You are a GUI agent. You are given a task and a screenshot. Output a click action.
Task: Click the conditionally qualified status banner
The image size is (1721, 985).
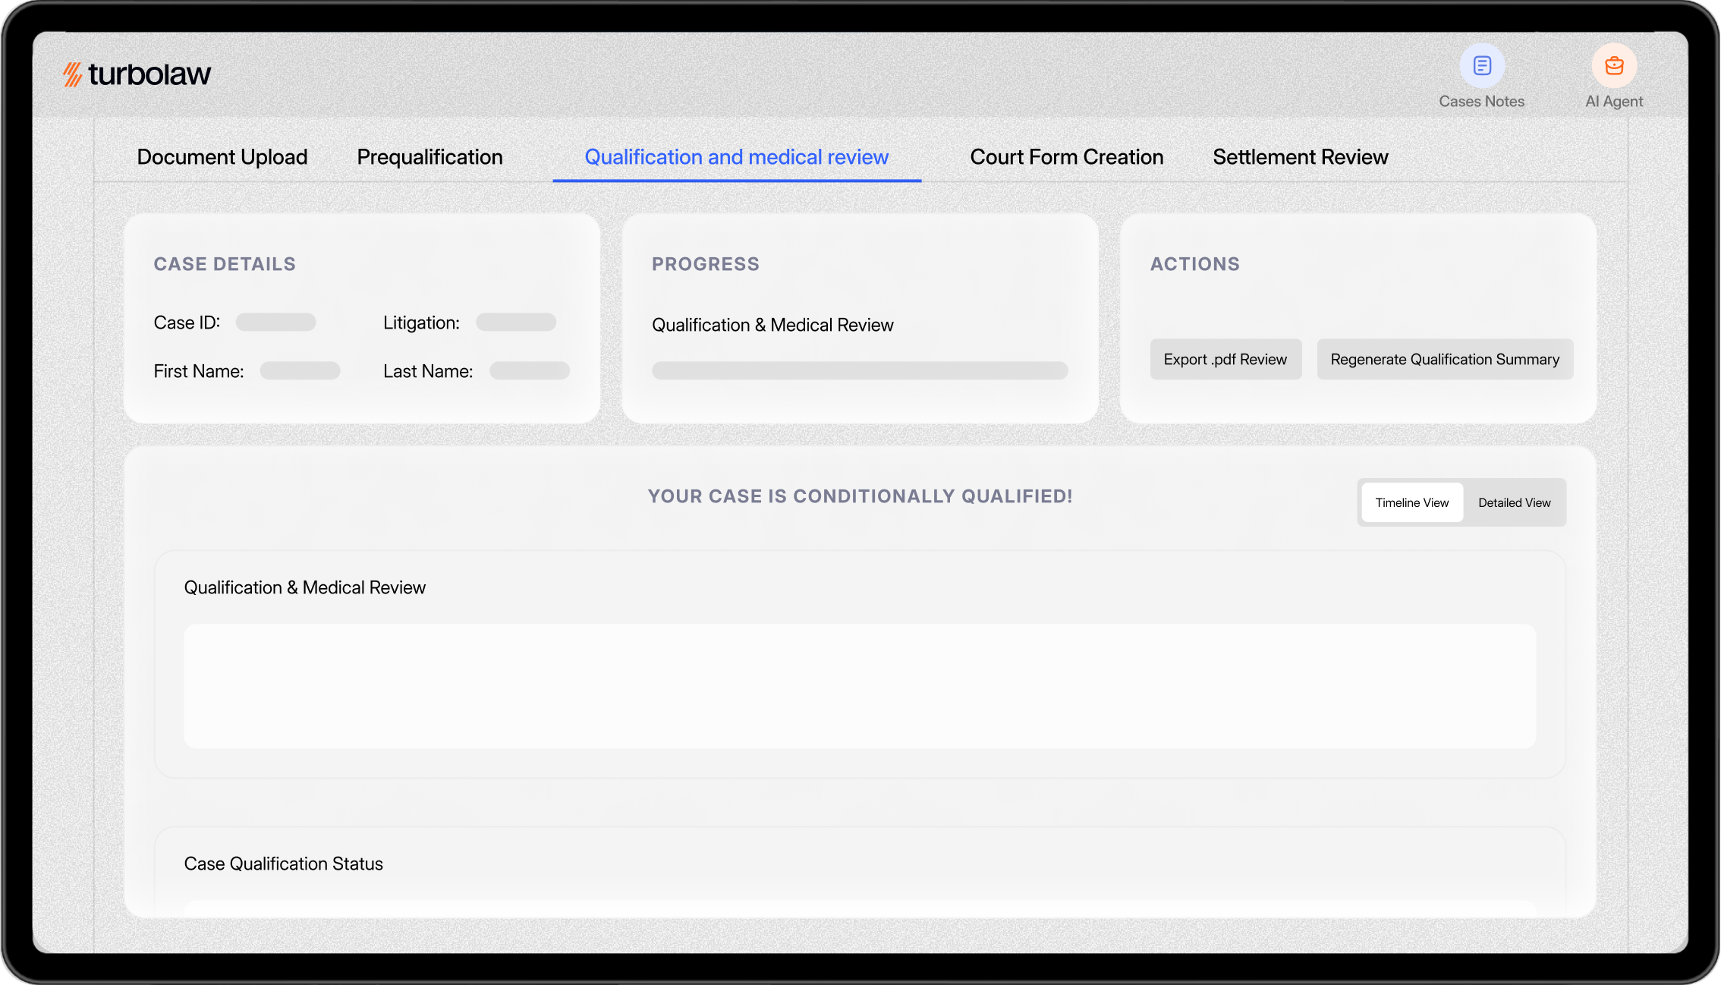click(859, 496)
